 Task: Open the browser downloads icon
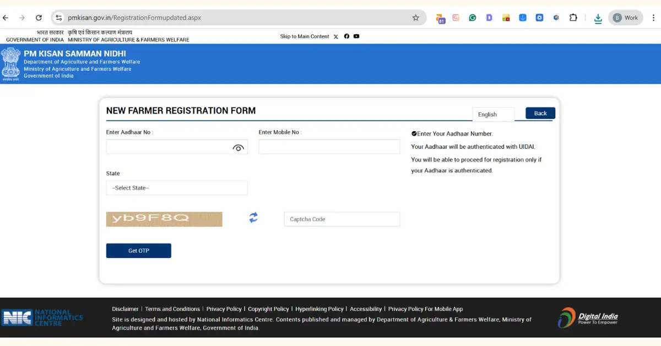(598, 18)
